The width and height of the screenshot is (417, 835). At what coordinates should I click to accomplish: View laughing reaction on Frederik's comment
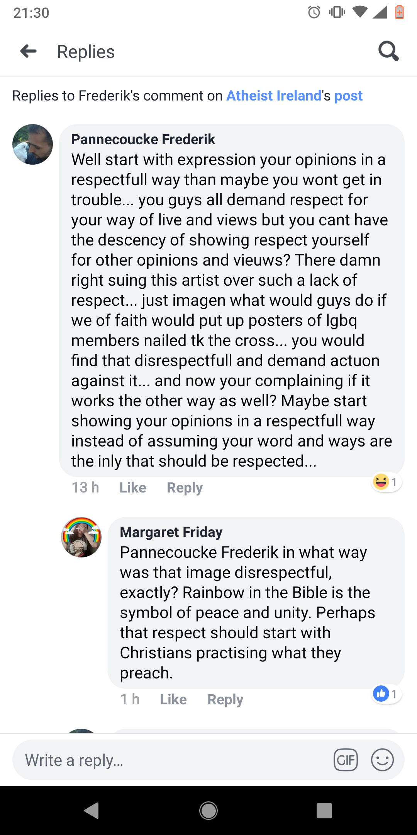point(386,482)
